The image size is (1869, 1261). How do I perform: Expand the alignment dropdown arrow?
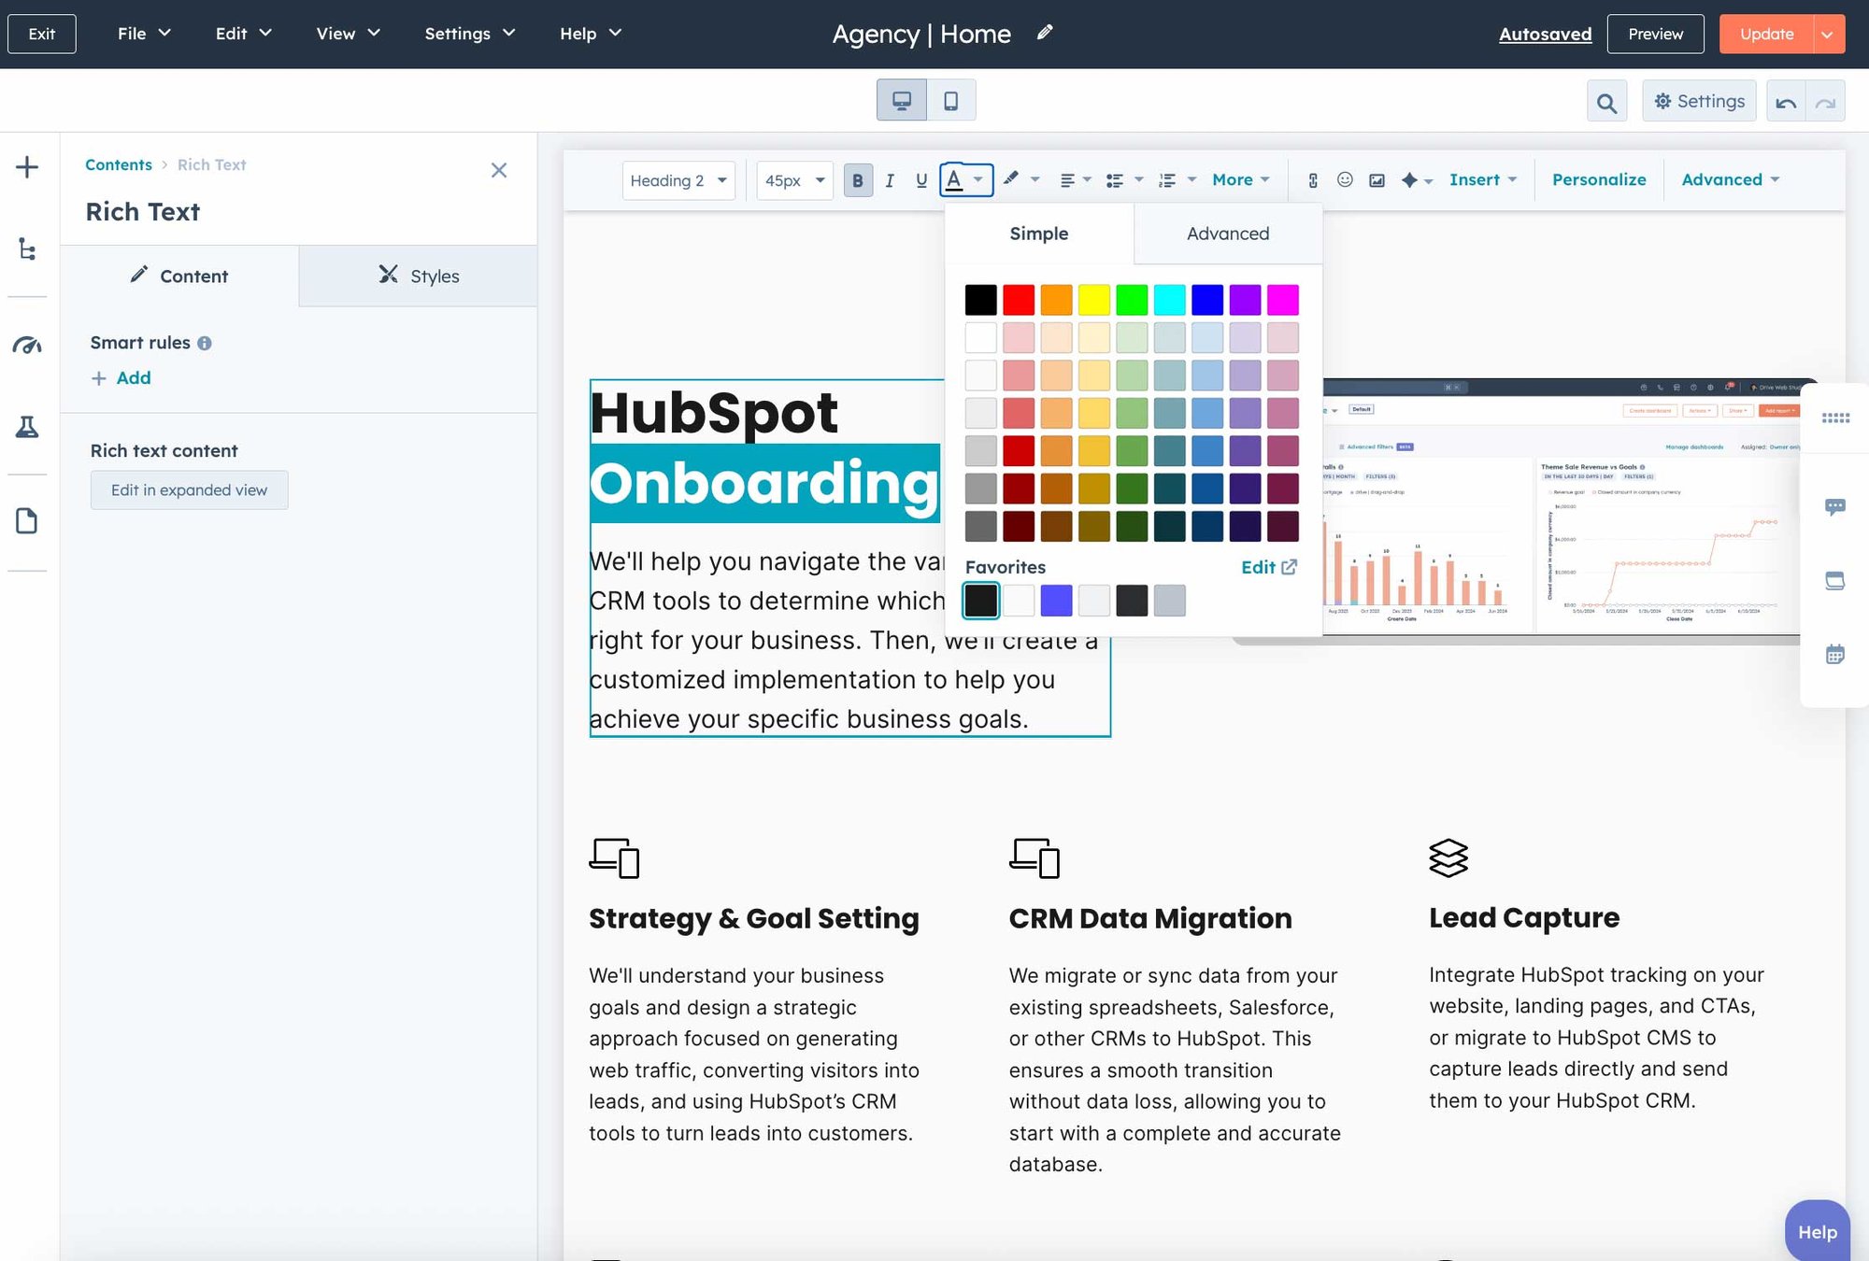(x=1087, y=179)
